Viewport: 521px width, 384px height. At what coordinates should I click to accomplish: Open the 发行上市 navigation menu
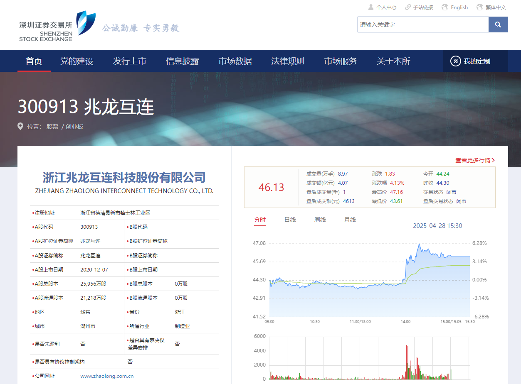pos(129,61)
